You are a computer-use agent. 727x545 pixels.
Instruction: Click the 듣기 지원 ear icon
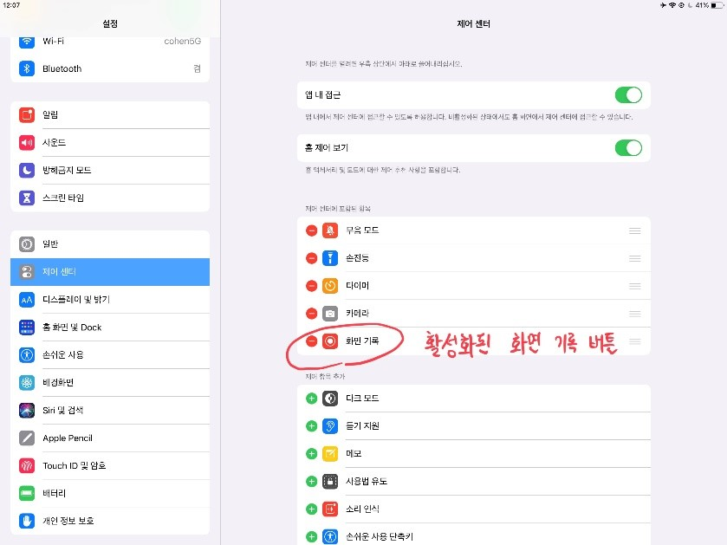[330, 426]
